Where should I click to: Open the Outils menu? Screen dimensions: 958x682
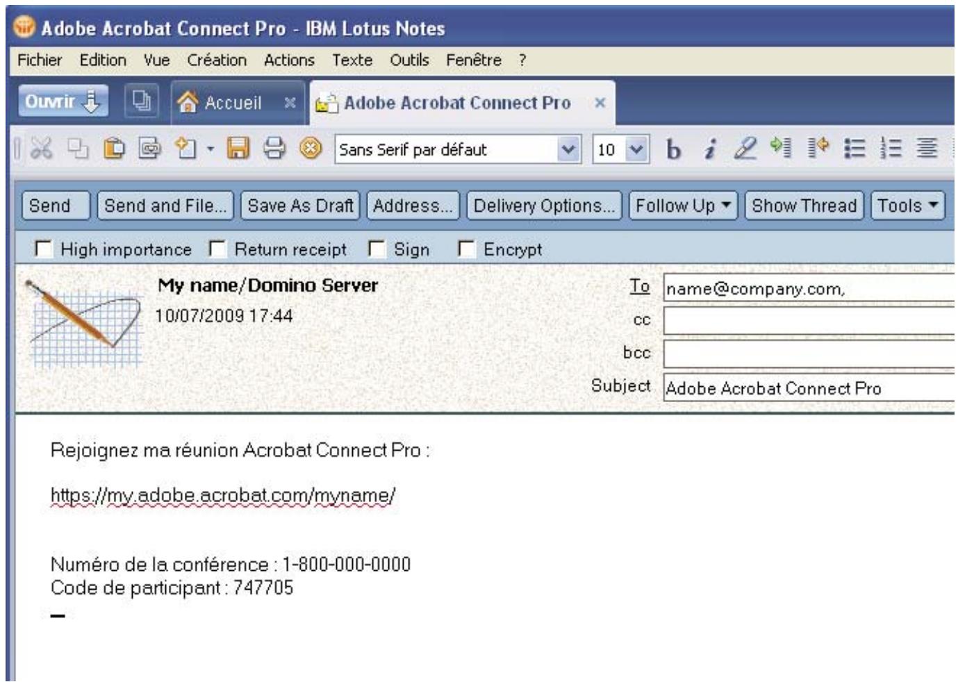pyautogui.click(x=409, y=60)
